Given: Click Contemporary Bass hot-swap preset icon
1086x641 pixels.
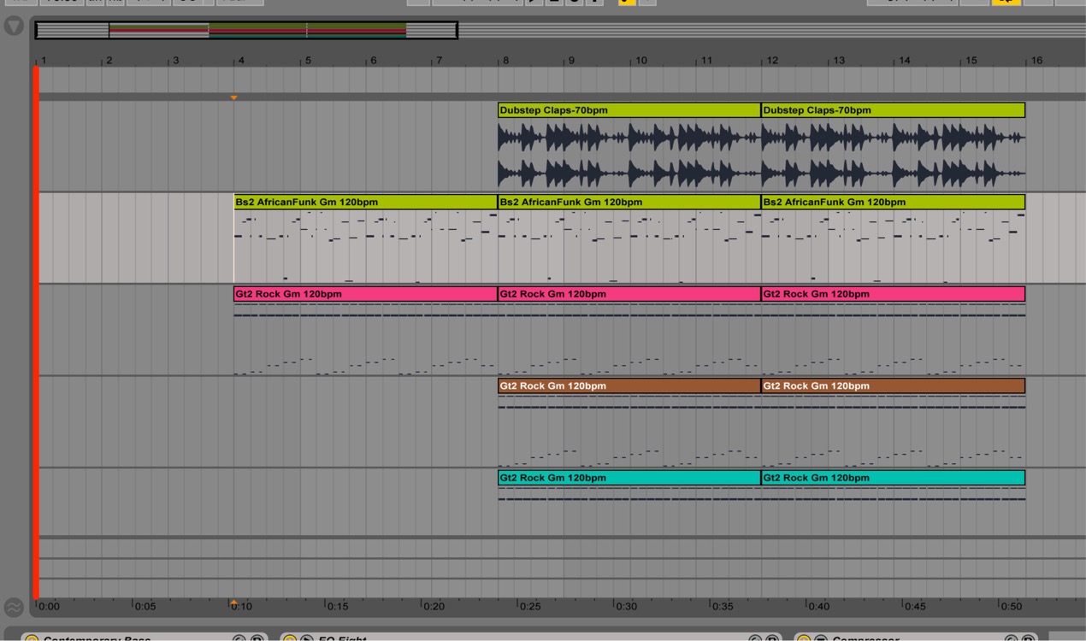Looking at the screenshot, I should pos(239,638).
